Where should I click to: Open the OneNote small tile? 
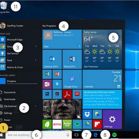47,84
